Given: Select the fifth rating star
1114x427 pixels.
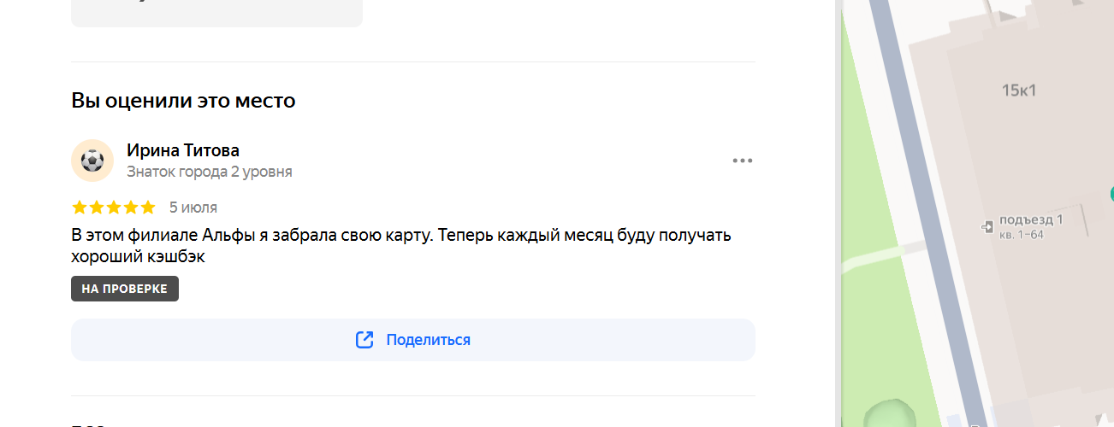Looking at the screenshot, I should tap(148, 207).
